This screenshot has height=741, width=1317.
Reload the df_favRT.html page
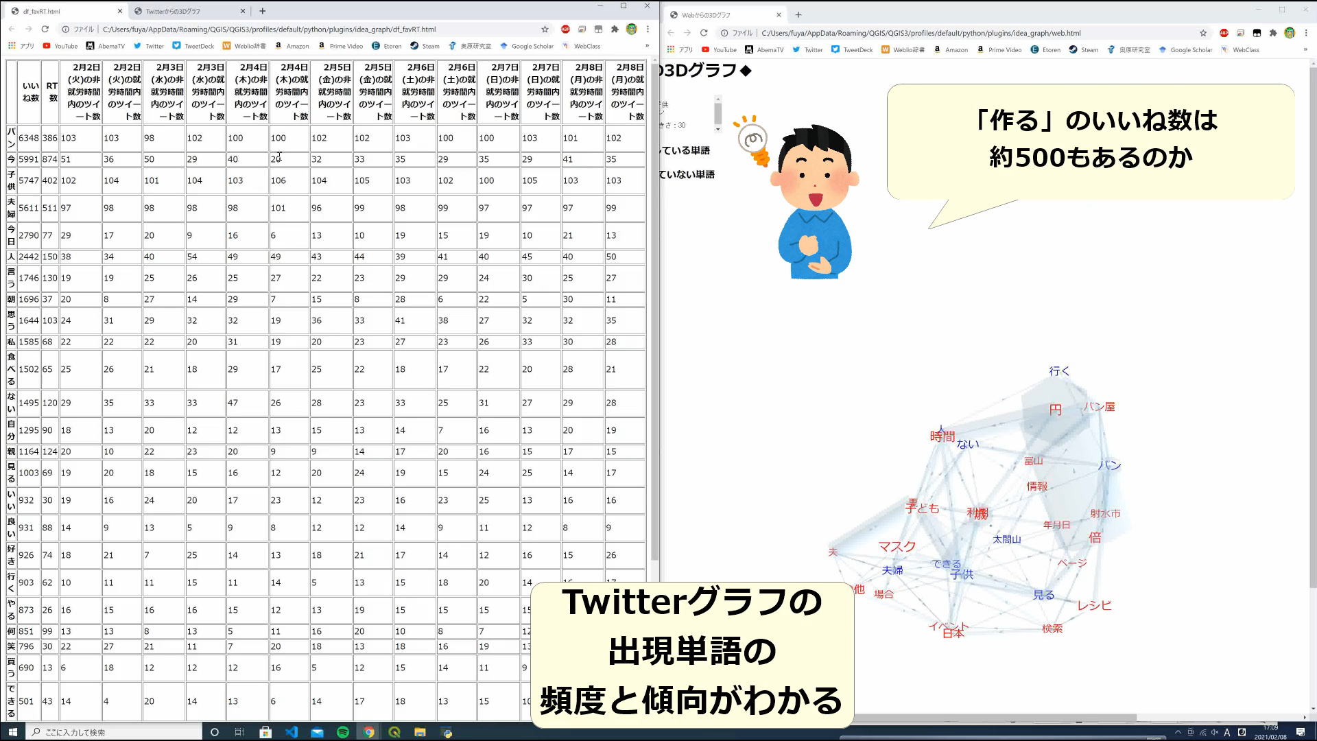click(x=45, y=30)
